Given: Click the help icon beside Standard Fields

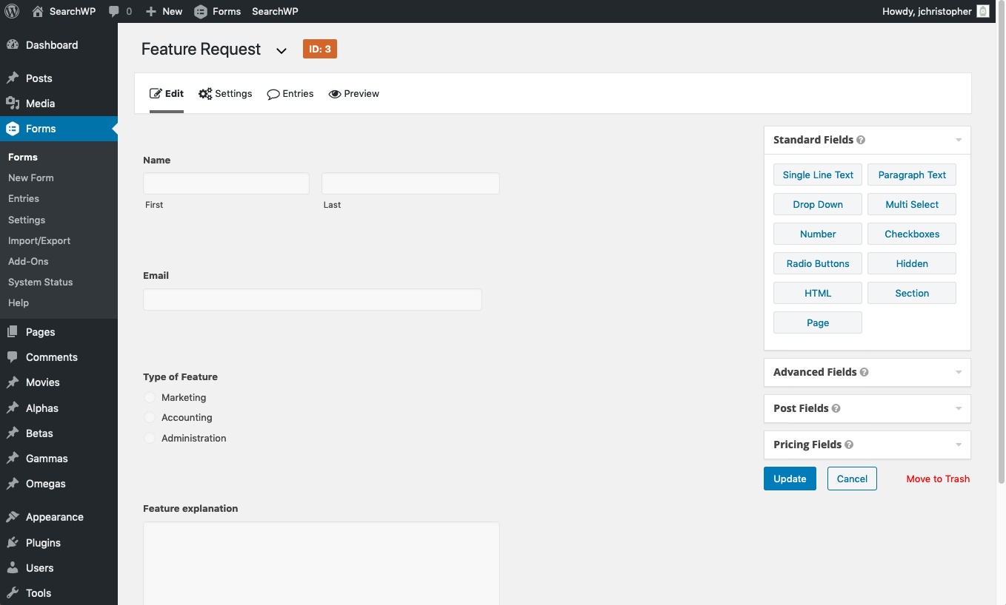Looking at the screenshot, I should point(861,140).
